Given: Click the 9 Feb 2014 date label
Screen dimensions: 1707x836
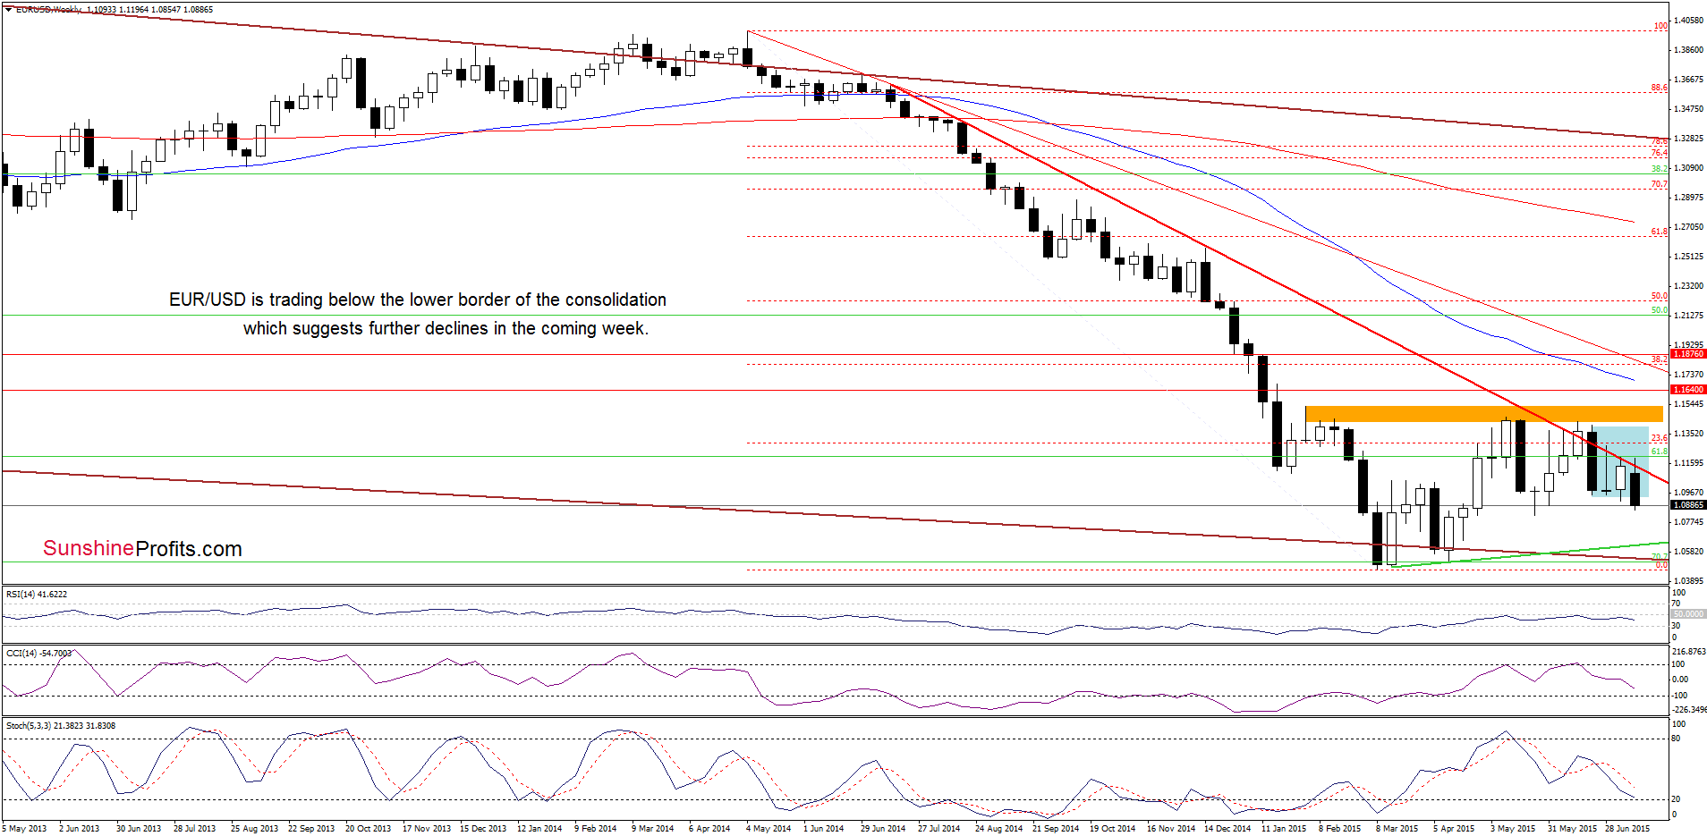Looking at the screenshot, I should coord(596,829).
